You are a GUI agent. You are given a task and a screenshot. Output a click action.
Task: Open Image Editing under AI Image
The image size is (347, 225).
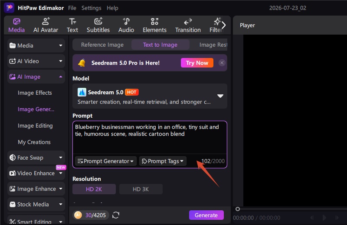coord(35,125)
